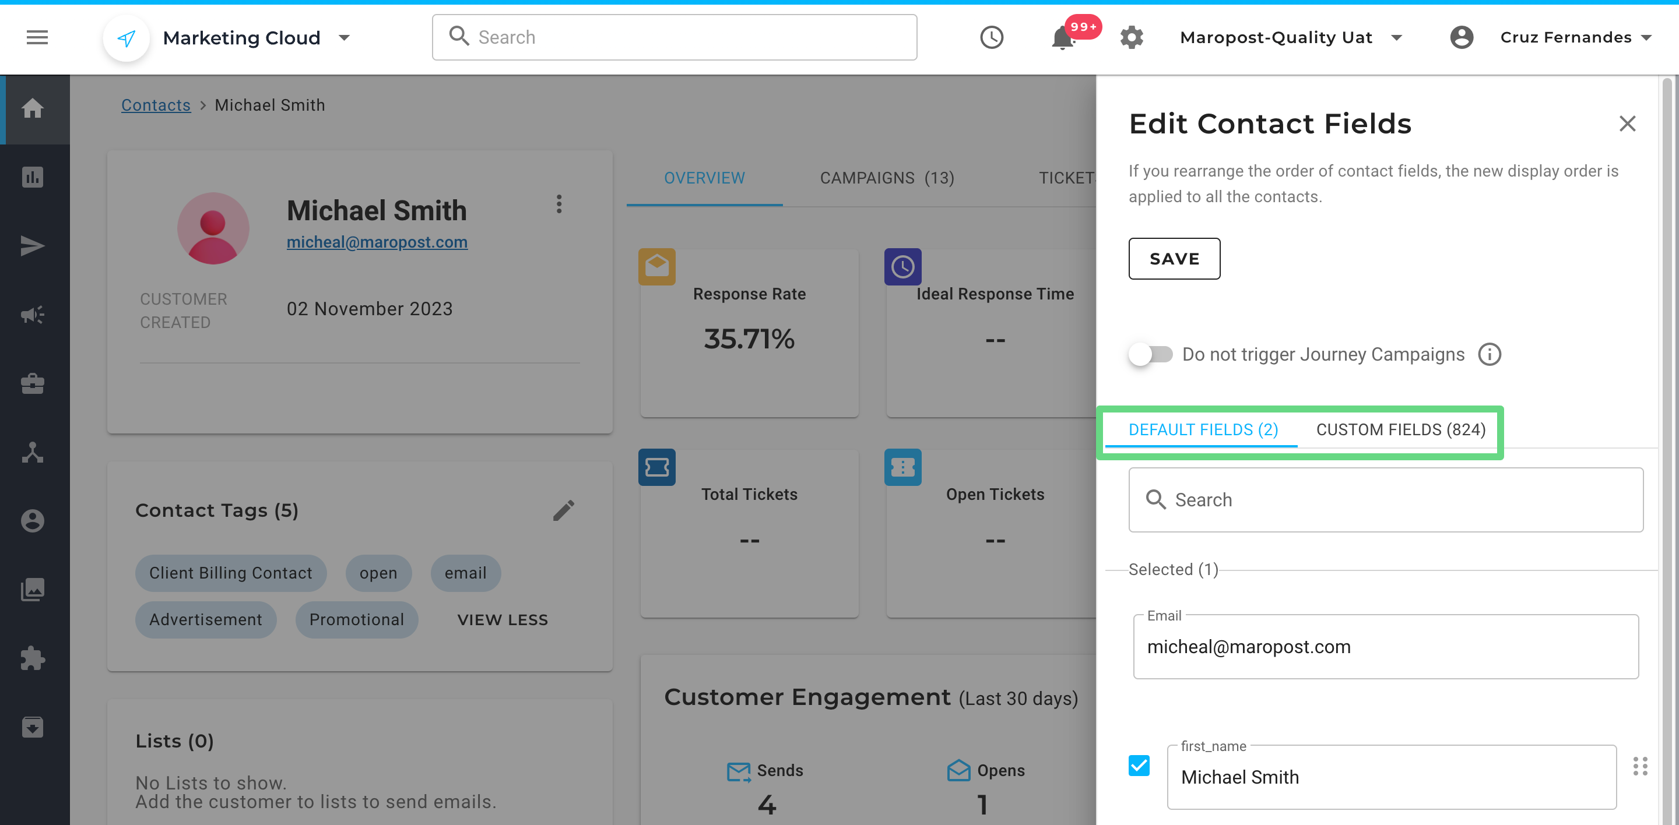Open the briefcase sidebar icon
The width and height of the screenshot is (1679, 825).
coord(32,383)
